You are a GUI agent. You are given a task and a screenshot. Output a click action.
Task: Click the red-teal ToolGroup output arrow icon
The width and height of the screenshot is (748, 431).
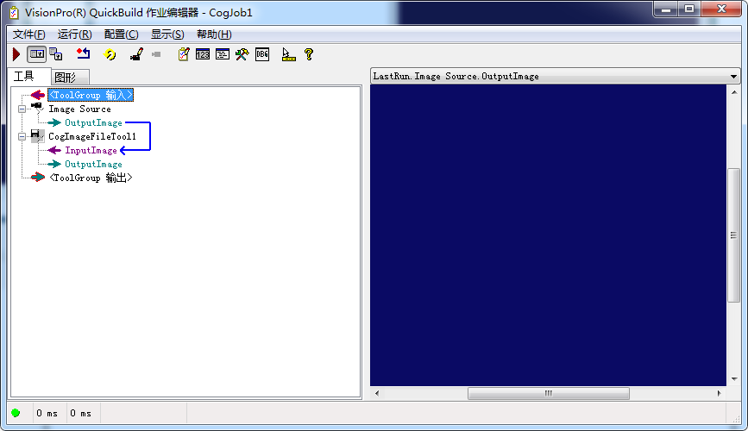(38, 178)
